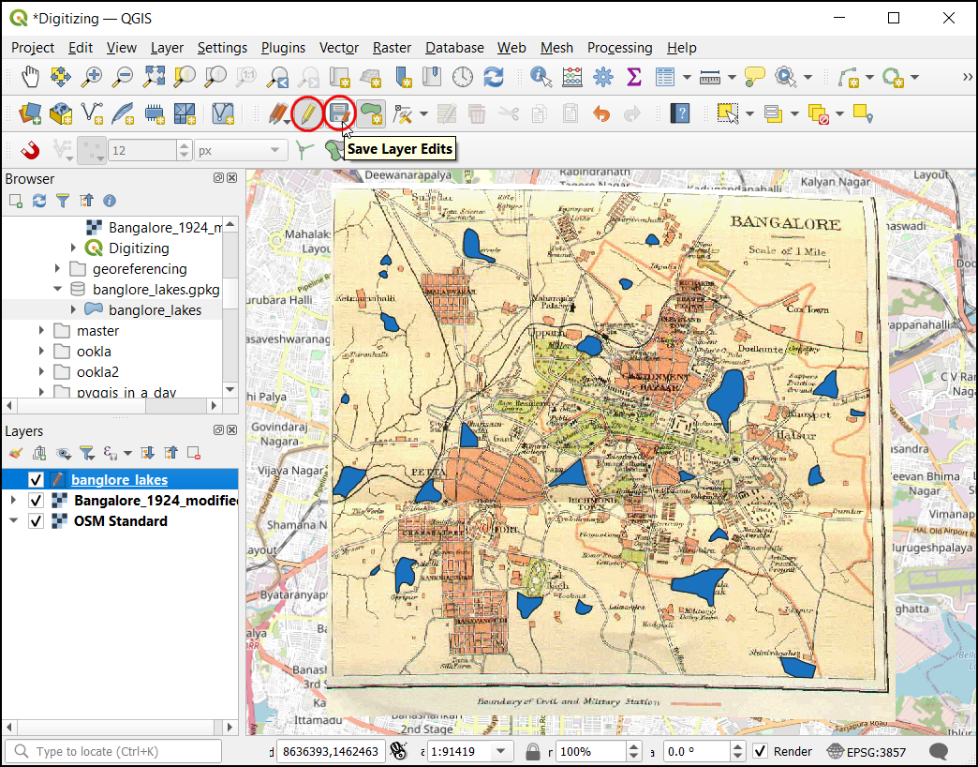Open the Processing menu

coord(619,48)
